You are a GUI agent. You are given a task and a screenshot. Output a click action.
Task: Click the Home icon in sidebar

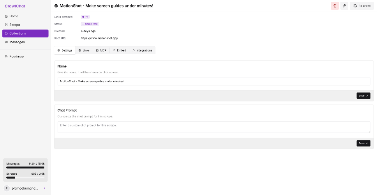pyautogui.click(x=6, y=16)
